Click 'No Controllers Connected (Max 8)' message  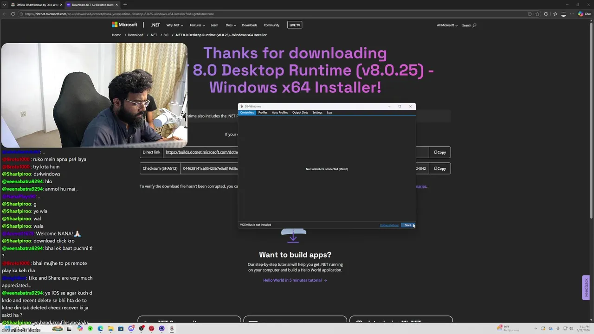tap(327, 169)
